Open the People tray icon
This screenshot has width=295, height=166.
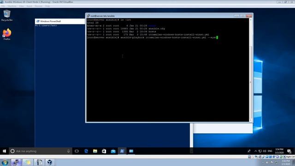(249, 151)
